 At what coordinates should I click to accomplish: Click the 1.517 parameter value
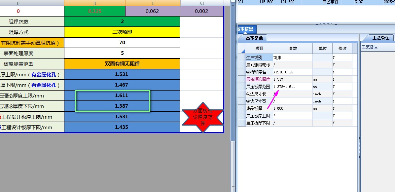[x=293, y=79]
